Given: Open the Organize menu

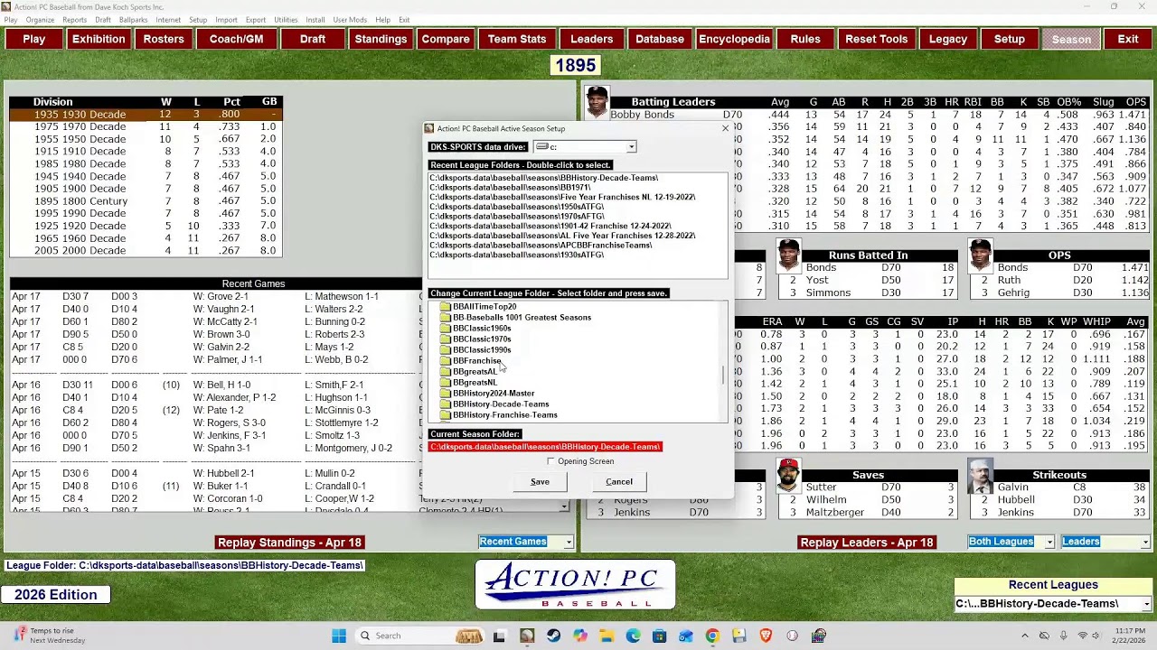Looking at the screenshot, I should coord(40,20).
